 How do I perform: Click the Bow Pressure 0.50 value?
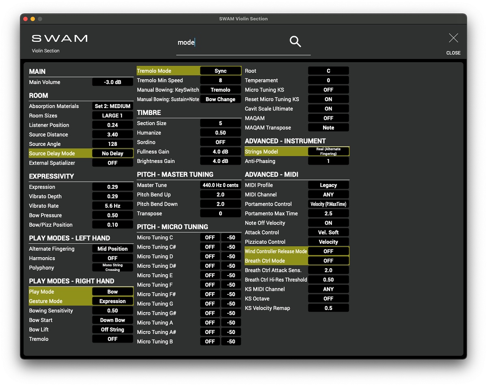[112, 215]
